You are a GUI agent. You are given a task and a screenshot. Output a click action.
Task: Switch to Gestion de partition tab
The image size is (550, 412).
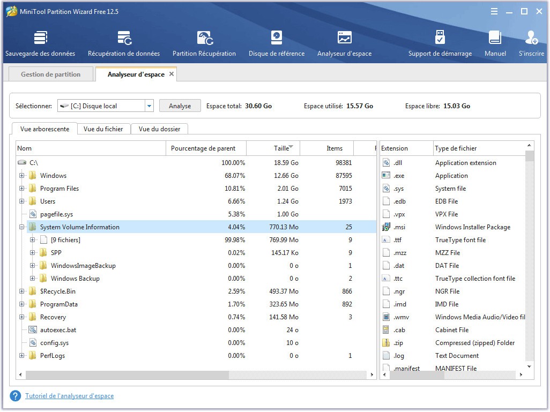coord(51,74)
